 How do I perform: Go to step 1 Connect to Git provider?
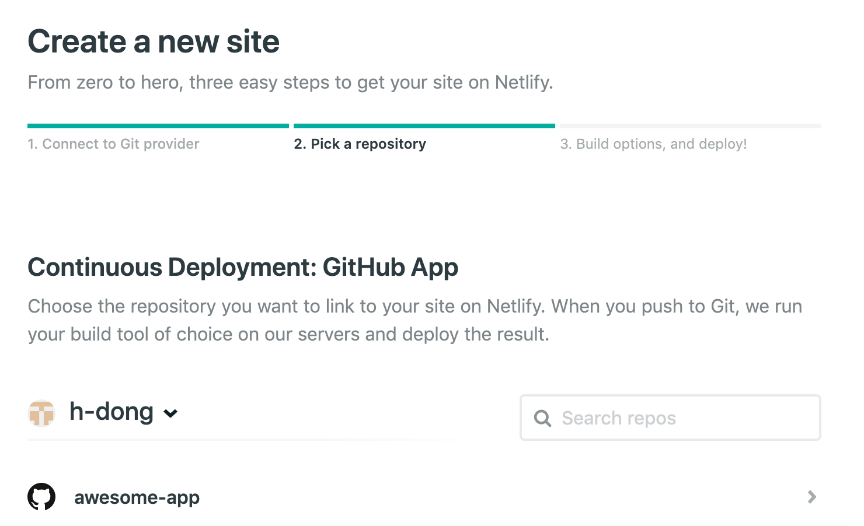[113, 144]
